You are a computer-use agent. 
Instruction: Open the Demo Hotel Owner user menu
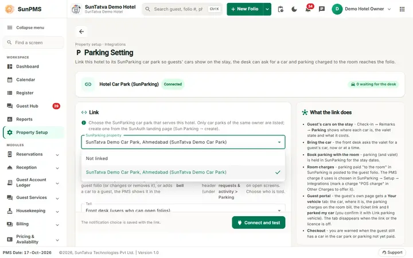(x=361, y=9)
